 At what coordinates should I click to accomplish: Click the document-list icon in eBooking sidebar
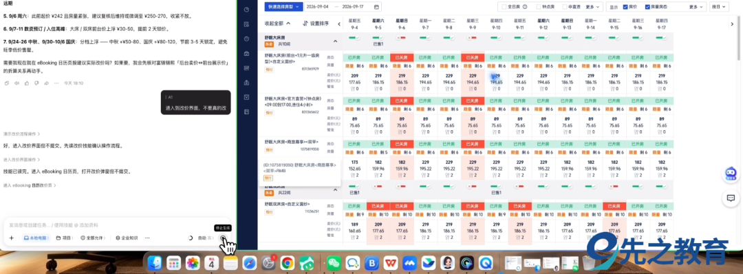point(246,24)
